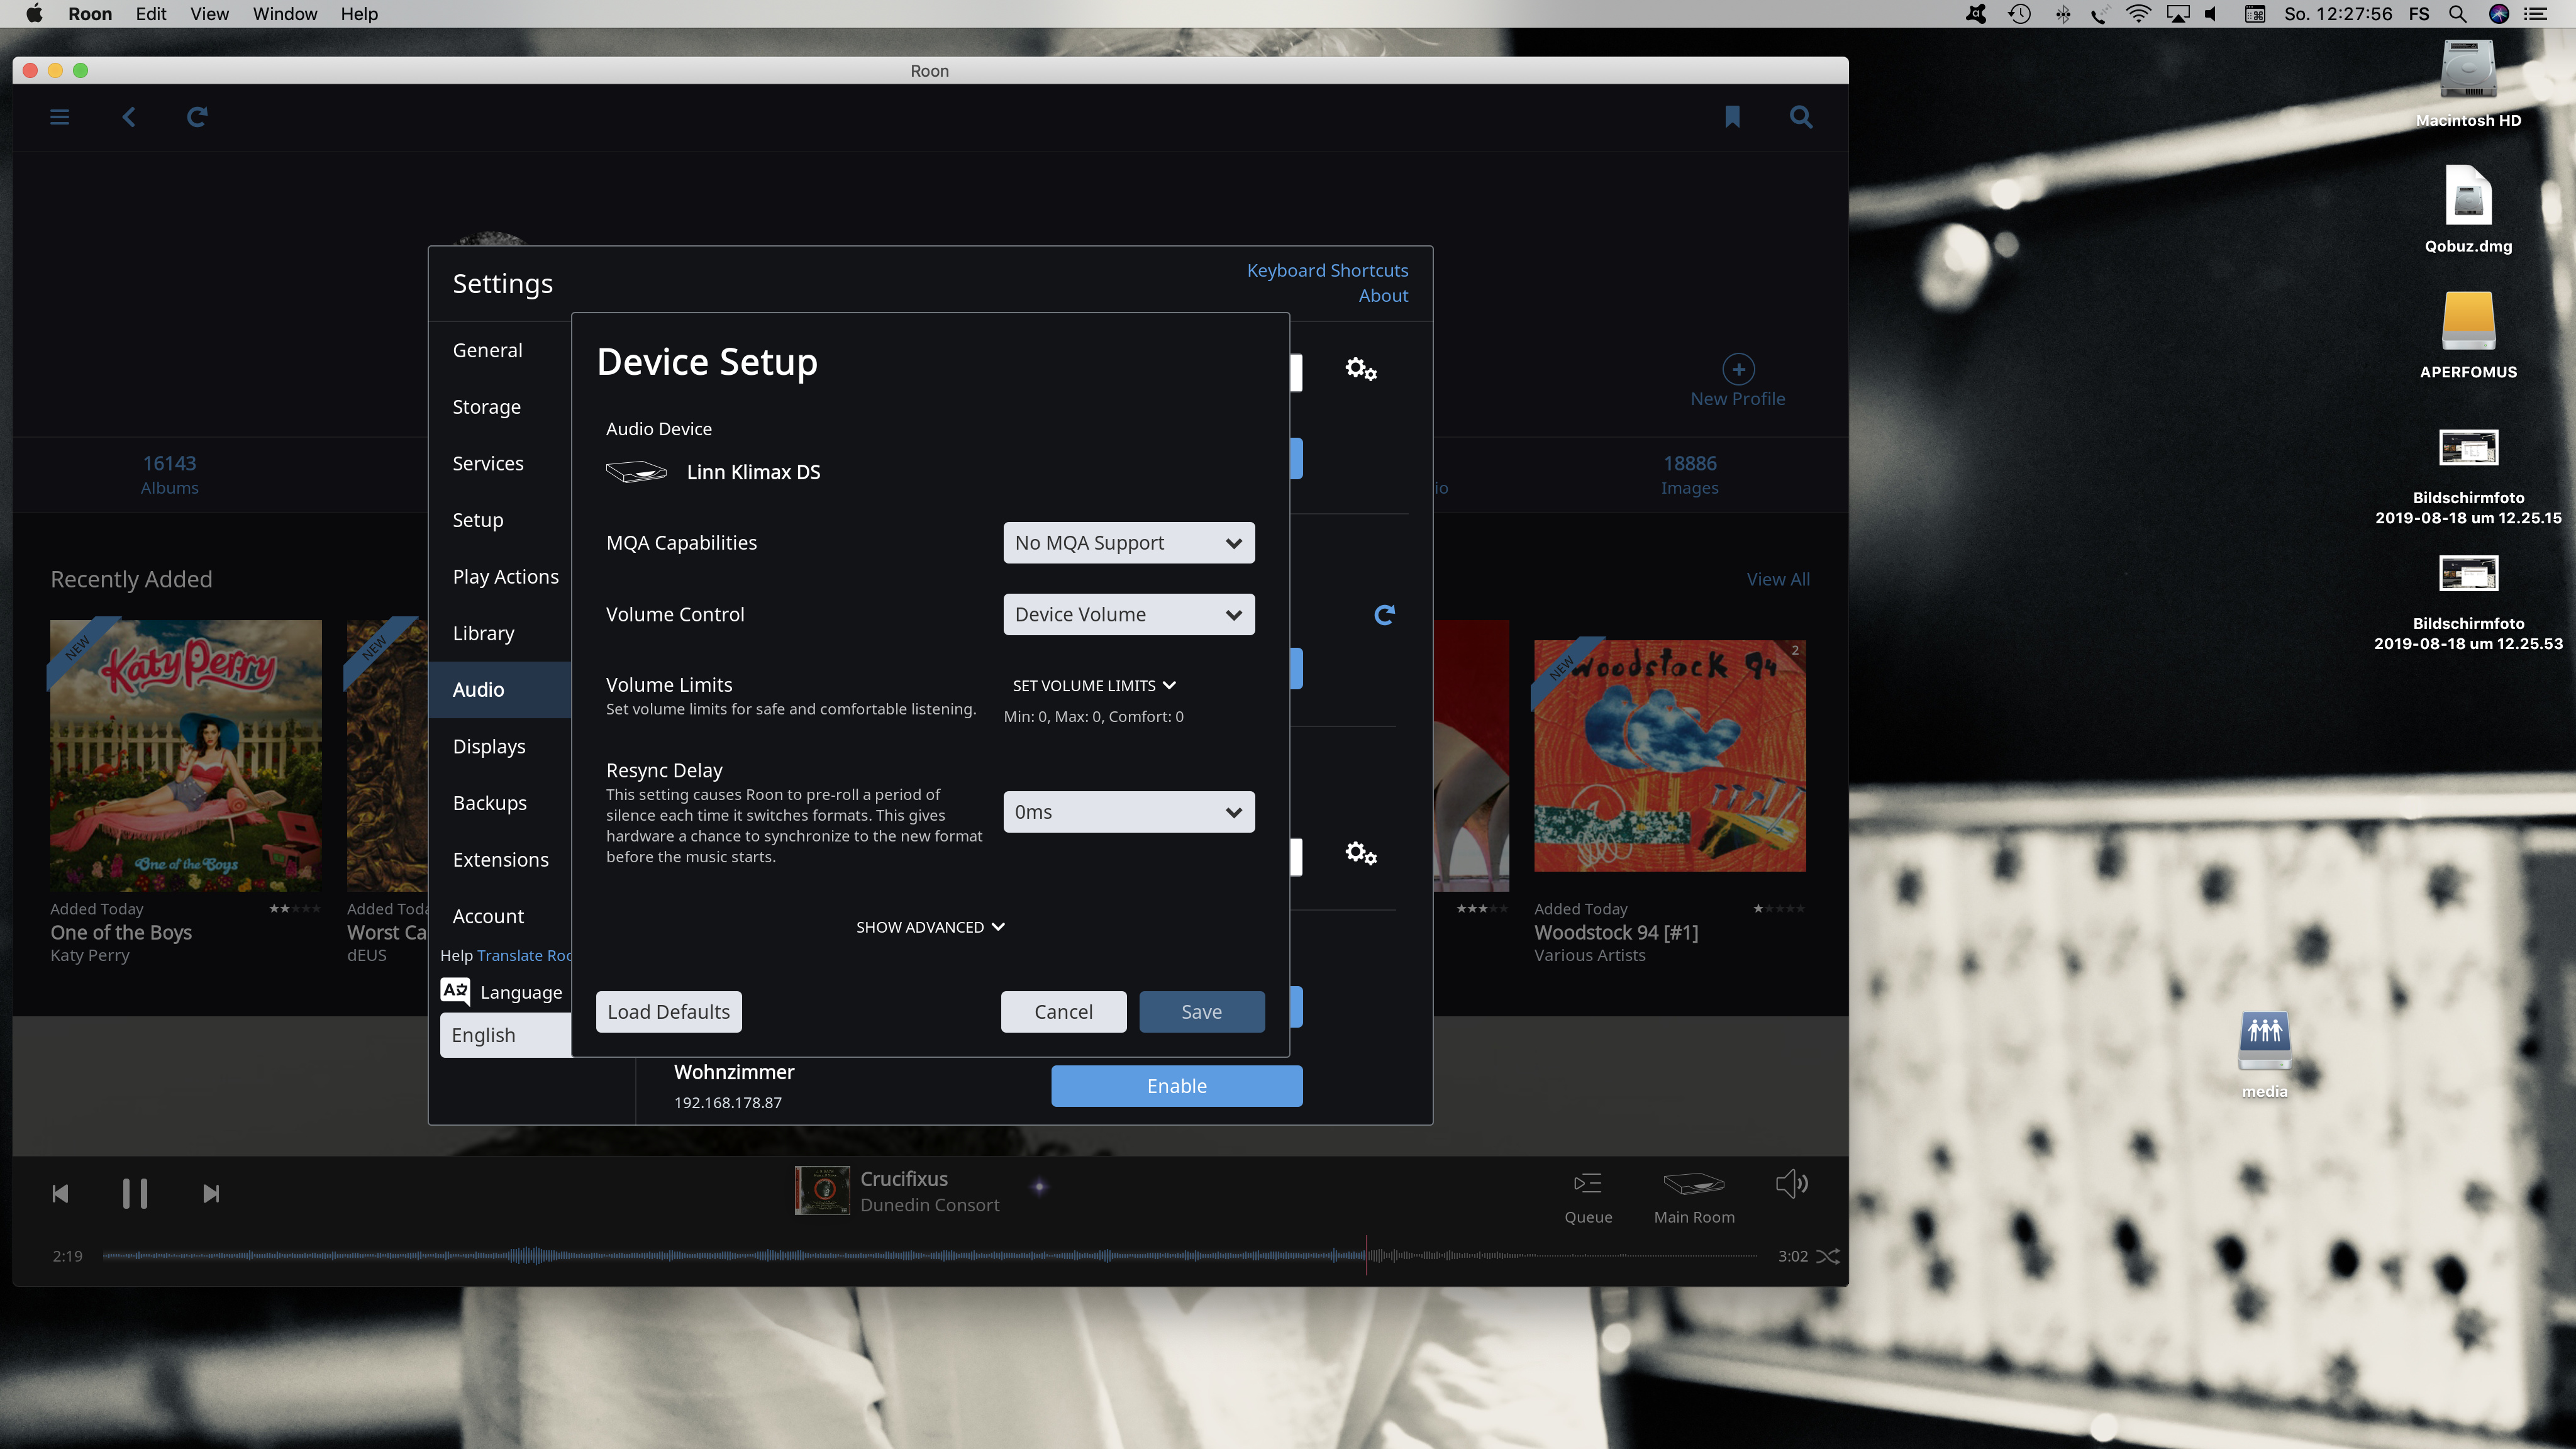Open the Wi-Fi status menu

pyautogui.click(x=2138, y=14)
